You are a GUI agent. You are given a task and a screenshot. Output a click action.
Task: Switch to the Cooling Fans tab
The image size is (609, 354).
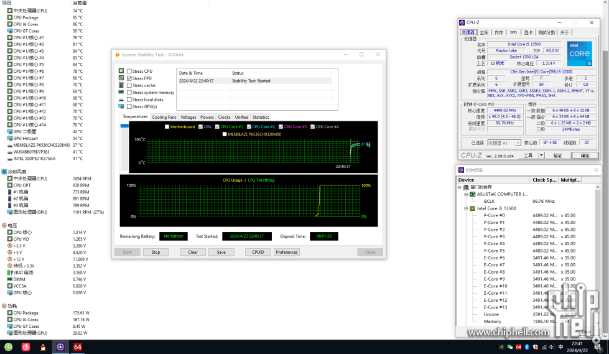tap(164, 117)
